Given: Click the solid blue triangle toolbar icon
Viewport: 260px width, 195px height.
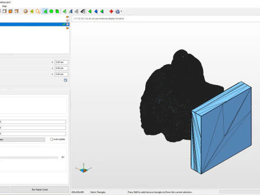Looking at the screenshot, I should point(96,11).
